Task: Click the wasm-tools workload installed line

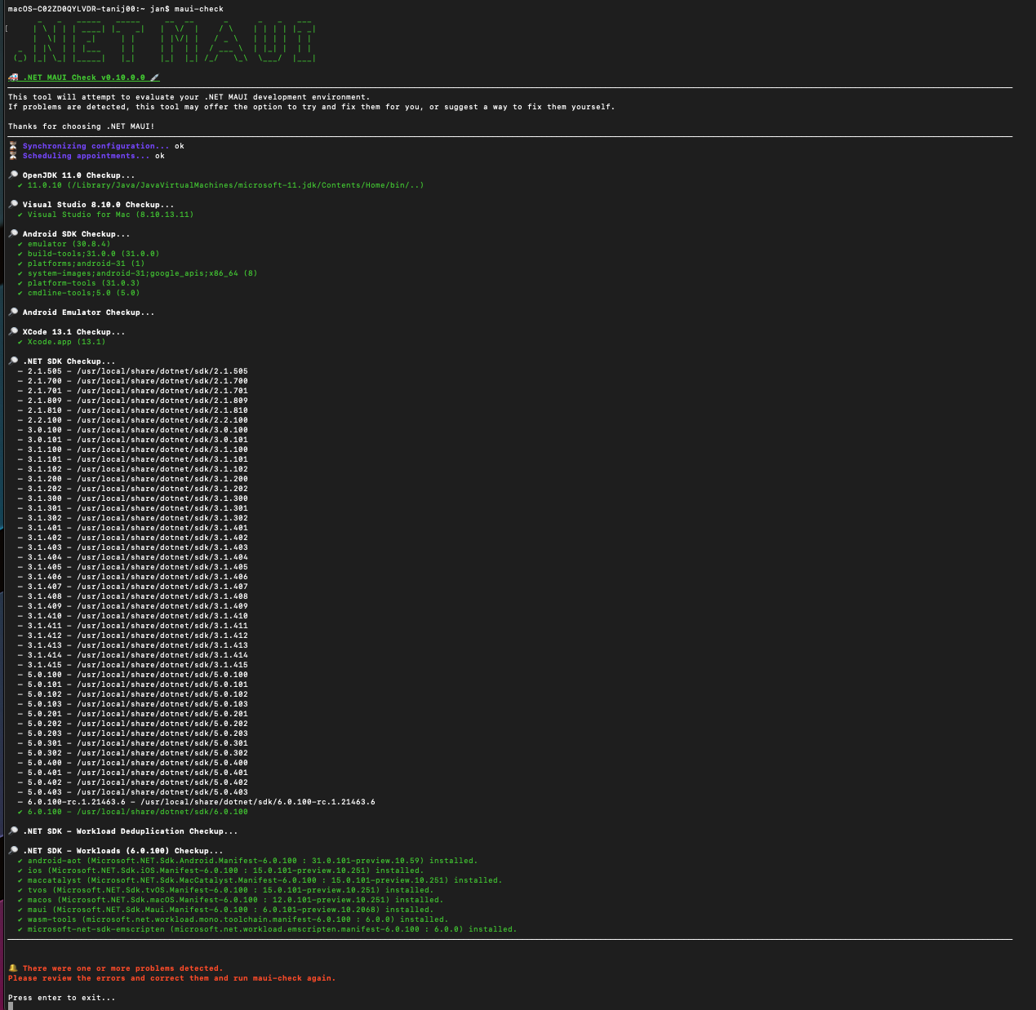Action: coord(238,919)
